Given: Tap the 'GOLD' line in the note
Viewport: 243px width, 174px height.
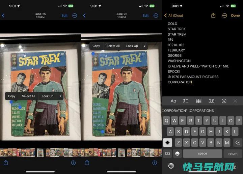Looking at the screenshot, I should [x=172, y=24].
